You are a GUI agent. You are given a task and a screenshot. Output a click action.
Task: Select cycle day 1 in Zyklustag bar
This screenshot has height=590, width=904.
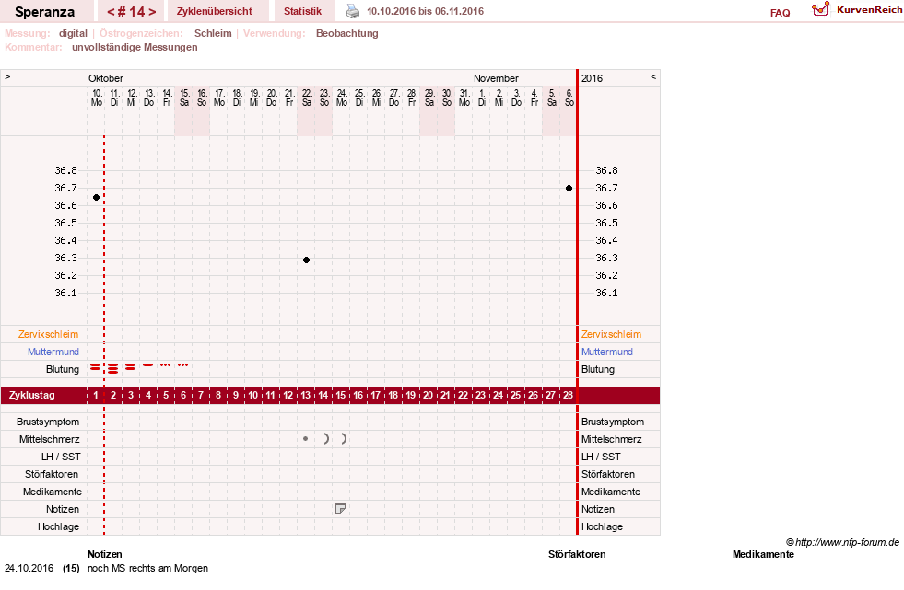pyautogui.click(x=96, y=396)
